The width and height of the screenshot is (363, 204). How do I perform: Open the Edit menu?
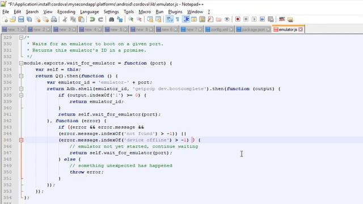[x=18, y=12]
